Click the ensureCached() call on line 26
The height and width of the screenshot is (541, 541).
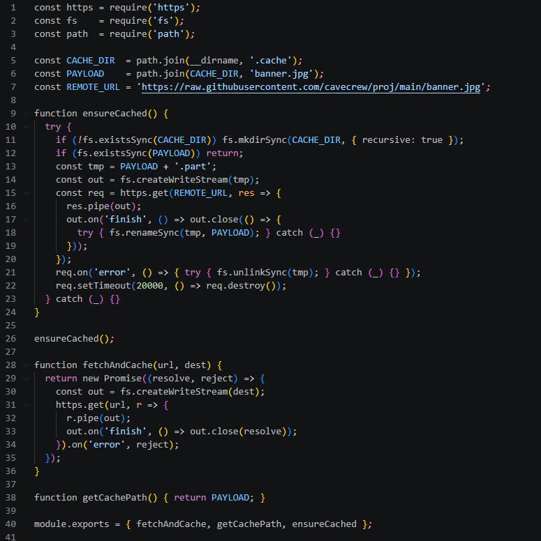coord(72,339)
